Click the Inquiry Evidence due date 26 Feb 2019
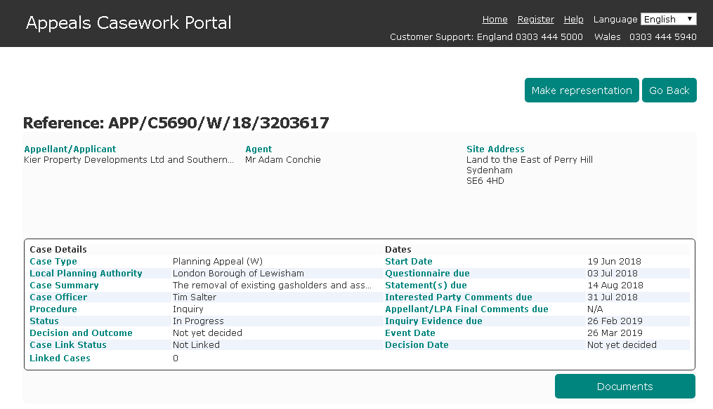Image resolution: width=713 pixels, height=409 pixels. click(x=615, y=321)
